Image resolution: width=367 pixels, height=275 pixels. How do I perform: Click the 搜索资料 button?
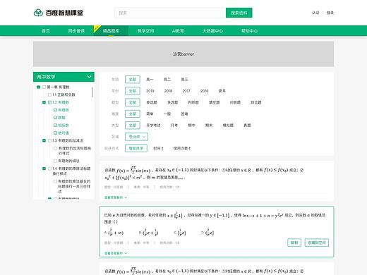click(x=239, y=13)
